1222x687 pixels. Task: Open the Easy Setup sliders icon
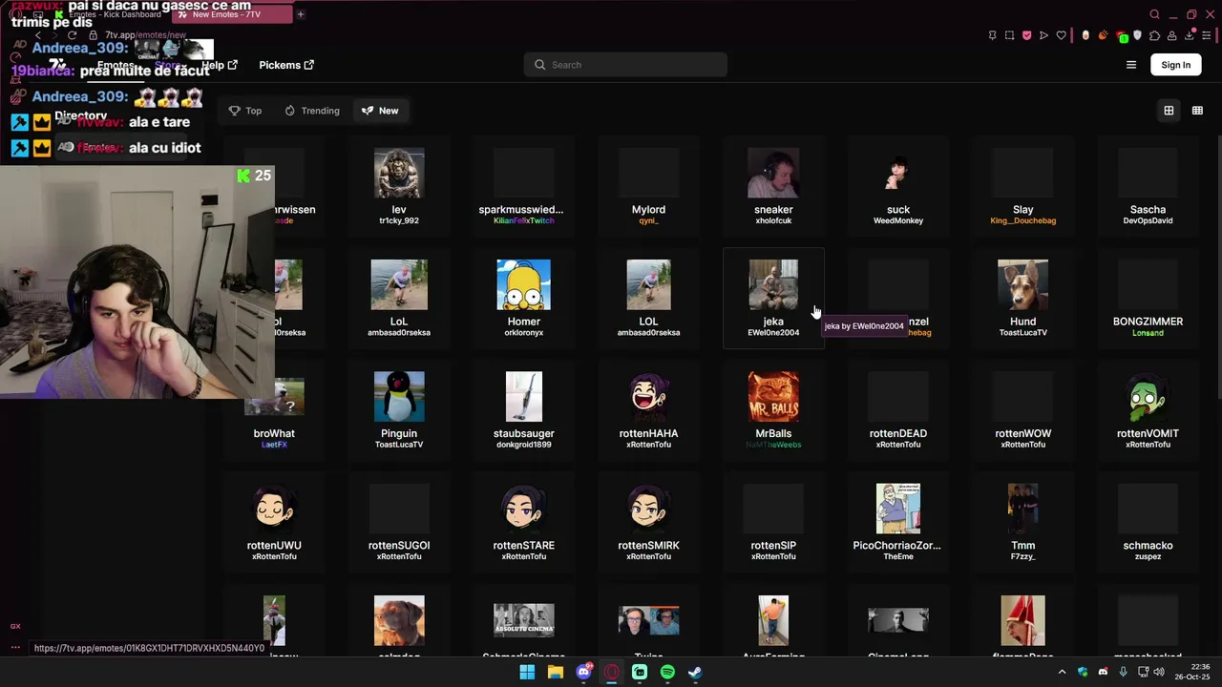(x=1207, y=35)
